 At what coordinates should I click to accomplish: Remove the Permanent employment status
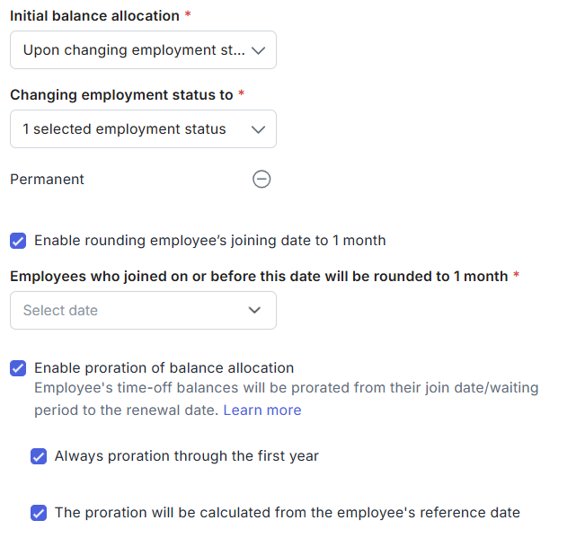(x=261, y=179)
